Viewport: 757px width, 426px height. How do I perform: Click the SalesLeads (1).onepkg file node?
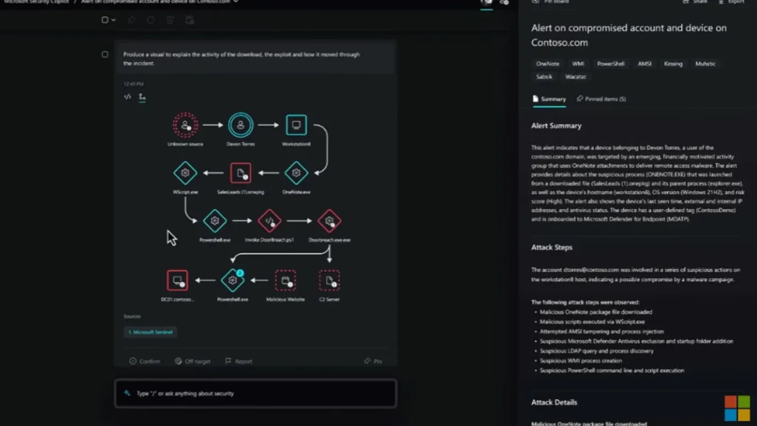[241, 173]
